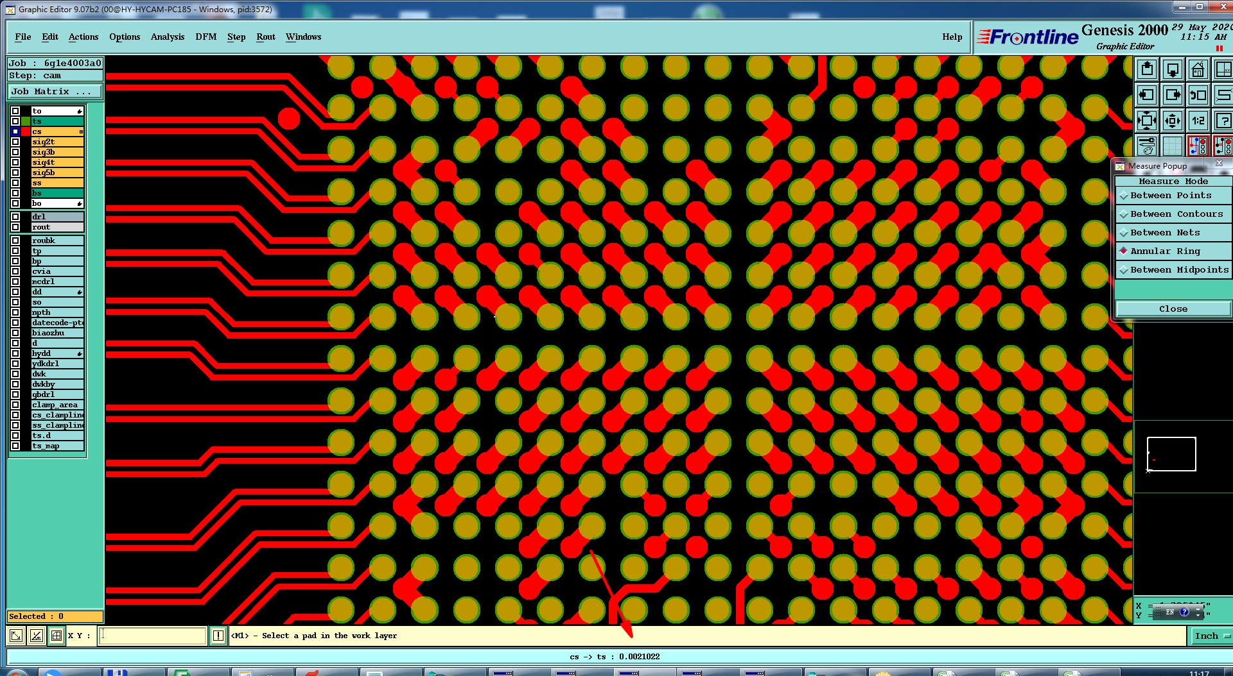1233x676 pixels.
Task: Toggle display checkbox of layer rout
Action: click(15, 227)
